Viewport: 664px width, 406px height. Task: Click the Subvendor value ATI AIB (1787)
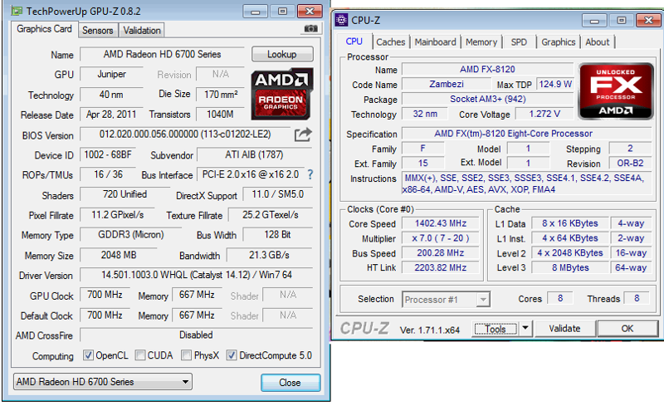coord(254,154)
